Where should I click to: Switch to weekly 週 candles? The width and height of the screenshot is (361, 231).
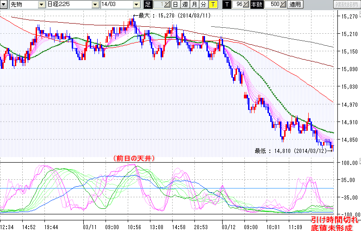(x=185, y=5)
